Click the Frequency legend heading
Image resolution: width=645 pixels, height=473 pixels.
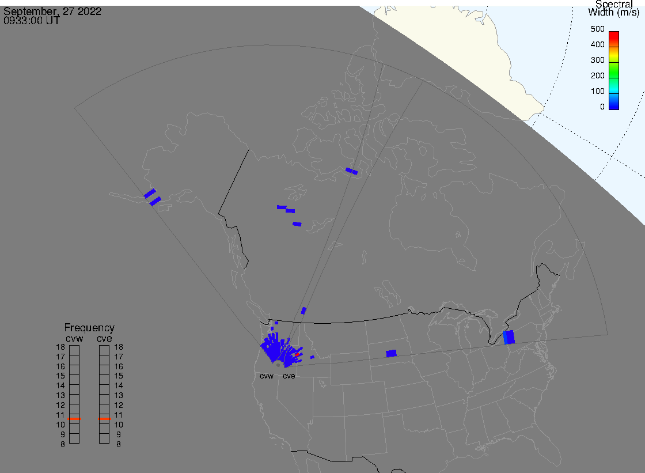click(89, 328)
